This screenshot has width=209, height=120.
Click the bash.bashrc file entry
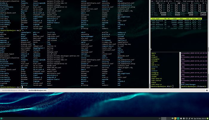[x=5, y=56]
